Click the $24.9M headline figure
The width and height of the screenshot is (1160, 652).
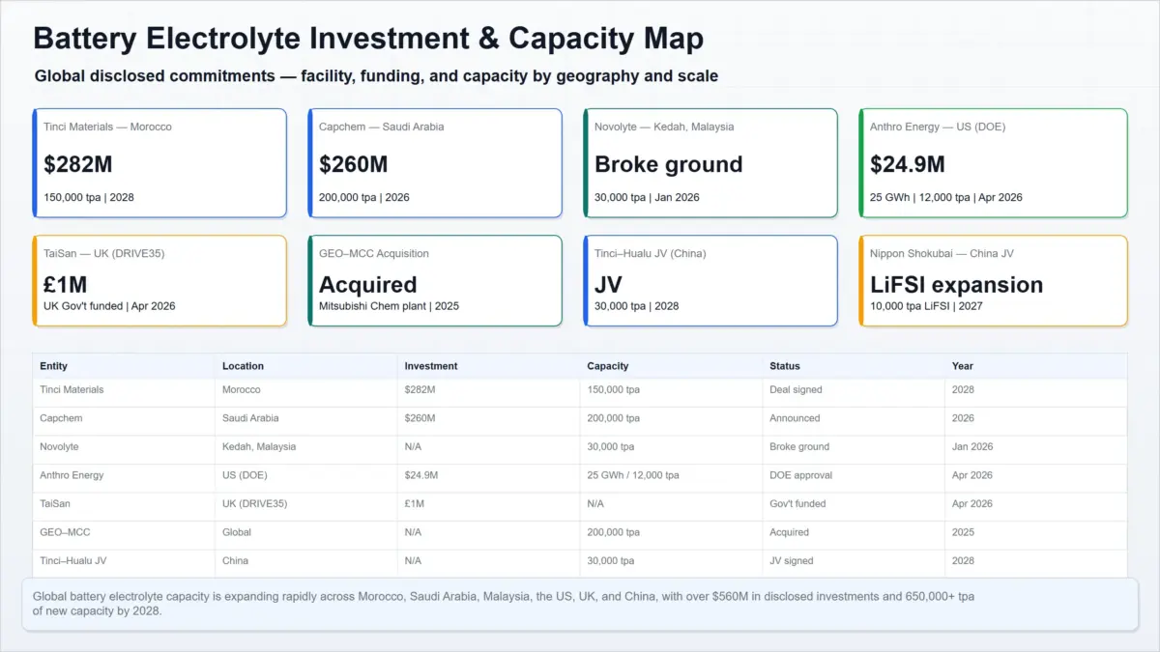pos(908,164)
